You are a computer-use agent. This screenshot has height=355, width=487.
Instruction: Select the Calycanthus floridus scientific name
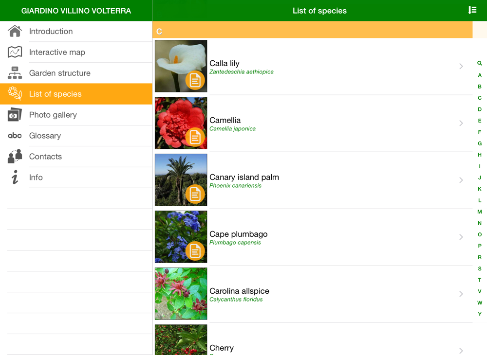(236, 300)
